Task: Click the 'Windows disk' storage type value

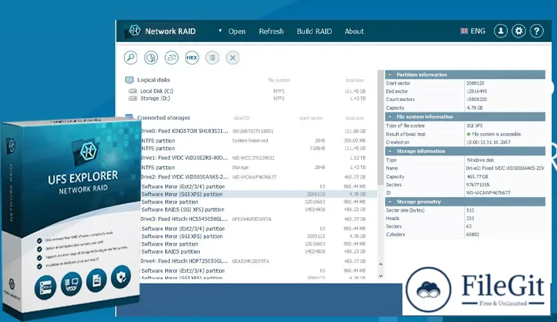Action: tap(480, 160)
